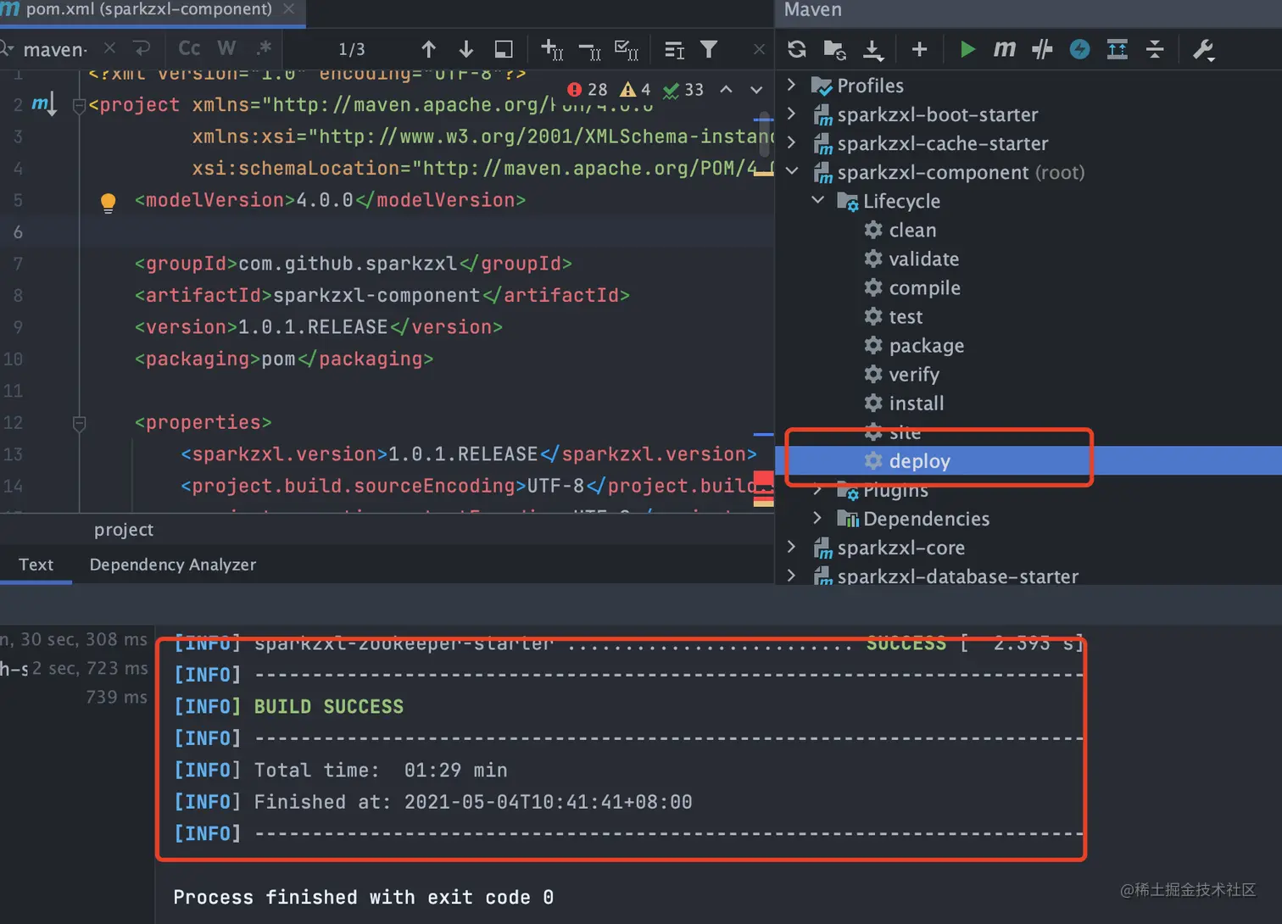
Task: Expand the Dependencies node
Action: [817, 517]
